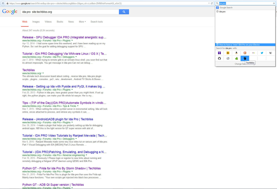Focus the browser search box with 'ida pro'

click(x=245, y=3)
